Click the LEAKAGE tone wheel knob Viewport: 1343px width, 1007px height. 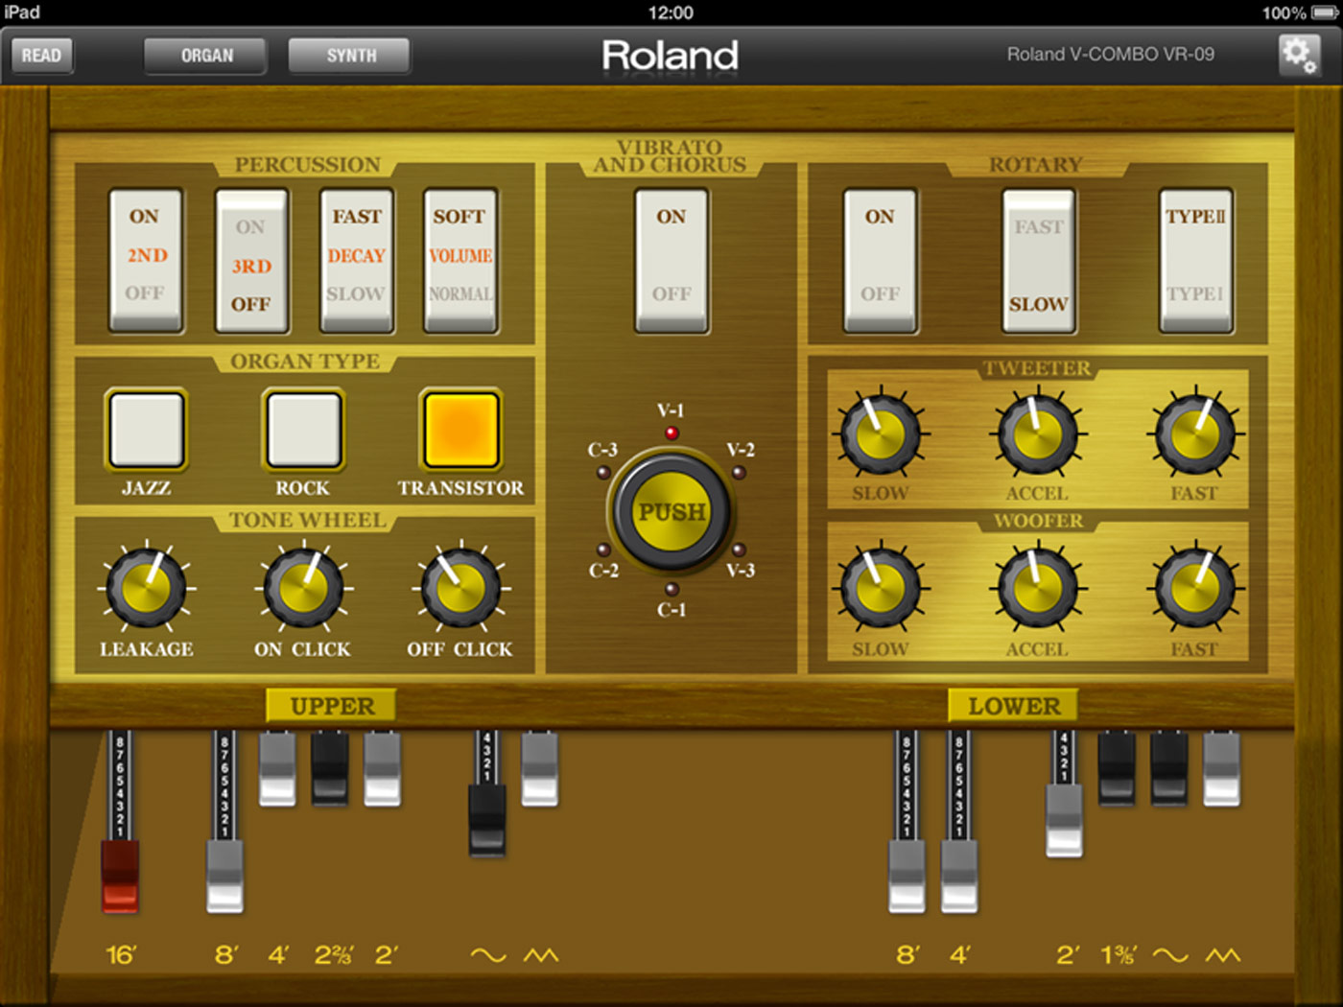coord(147,587)
